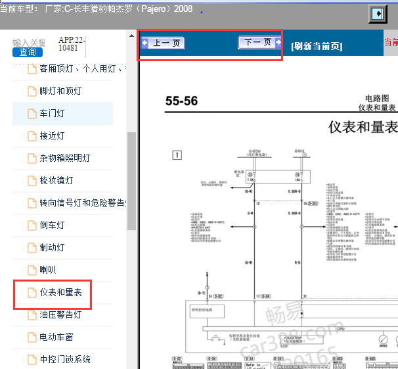Viewport: 398px width, 369px height.
Task: Click the underlined link after Pajero 2008
Action: 202,12
